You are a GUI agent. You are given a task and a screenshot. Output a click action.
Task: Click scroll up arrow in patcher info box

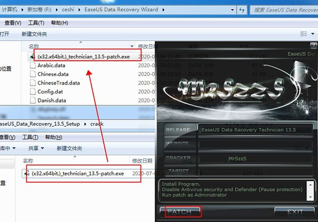[x=310, y=184]
